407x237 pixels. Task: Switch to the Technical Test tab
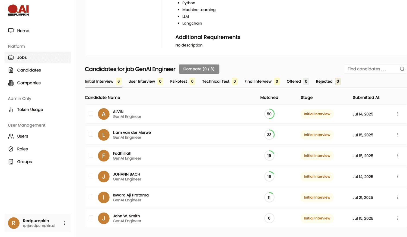tap(216, 81)
